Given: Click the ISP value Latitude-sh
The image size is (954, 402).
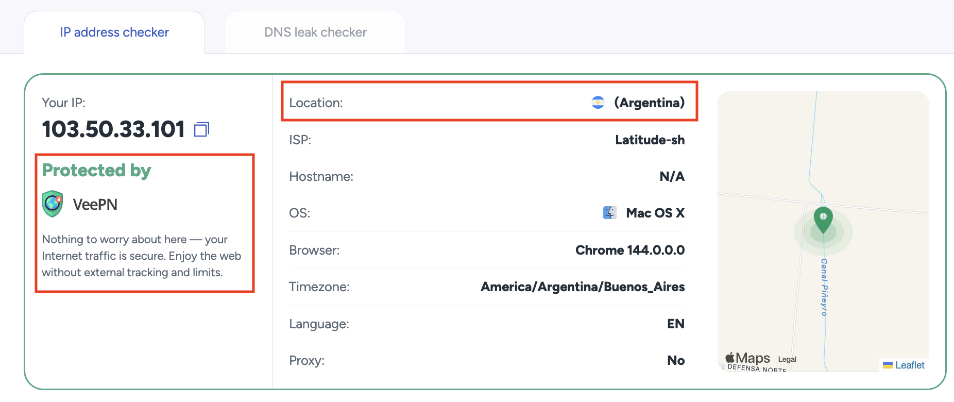Looking at the screenshot, I should 650,140.
